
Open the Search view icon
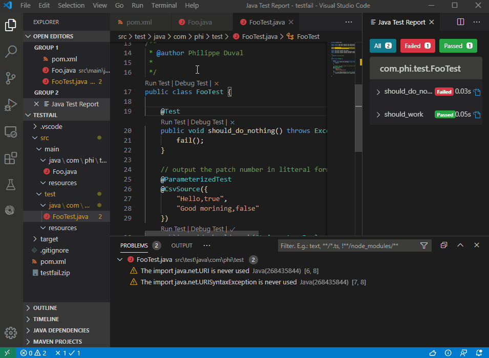[x=11, y=52]
